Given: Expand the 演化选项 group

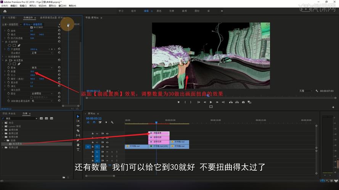Looking at the screenshot, I should click(x=5, y=90).
